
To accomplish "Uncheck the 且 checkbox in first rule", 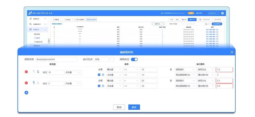I will pos(99,75).
